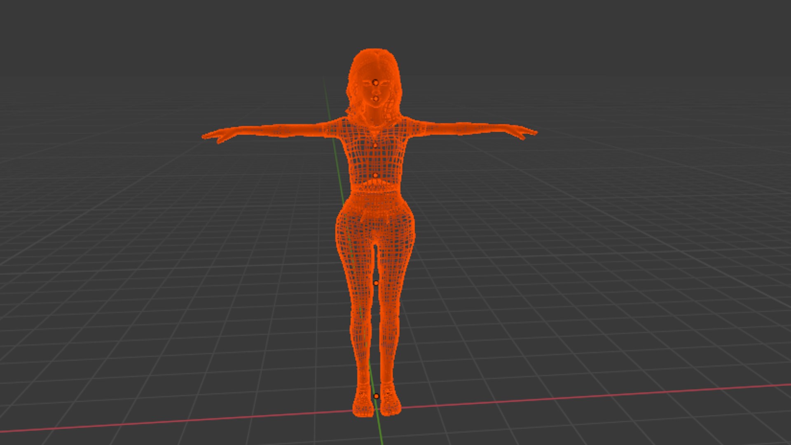
Task: Select the origin dot between the feet
Action: point(376,396)
